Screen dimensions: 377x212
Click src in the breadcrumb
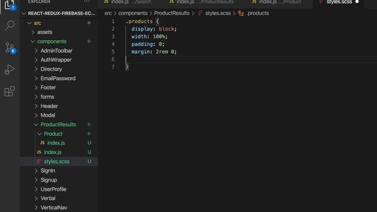click(x=108, y=13)
